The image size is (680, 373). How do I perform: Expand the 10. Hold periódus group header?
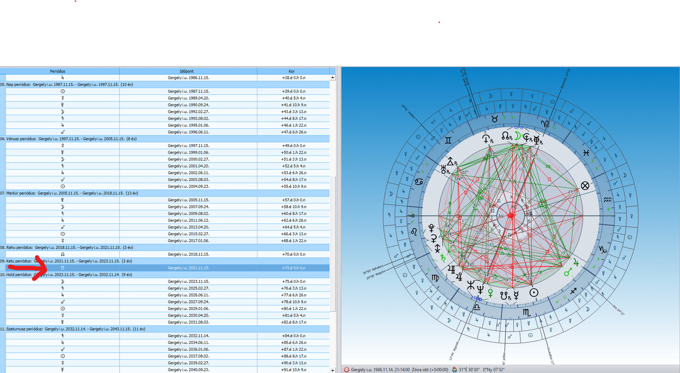68,275
